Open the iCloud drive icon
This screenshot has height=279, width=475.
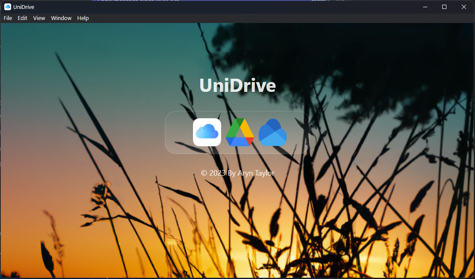click(207, 132)
